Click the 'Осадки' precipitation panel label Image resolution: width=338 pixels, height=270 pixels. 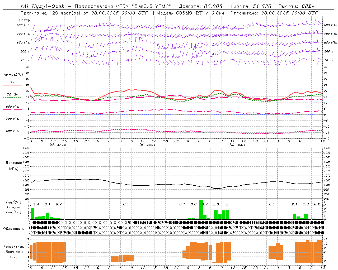[x=14, y=208]
